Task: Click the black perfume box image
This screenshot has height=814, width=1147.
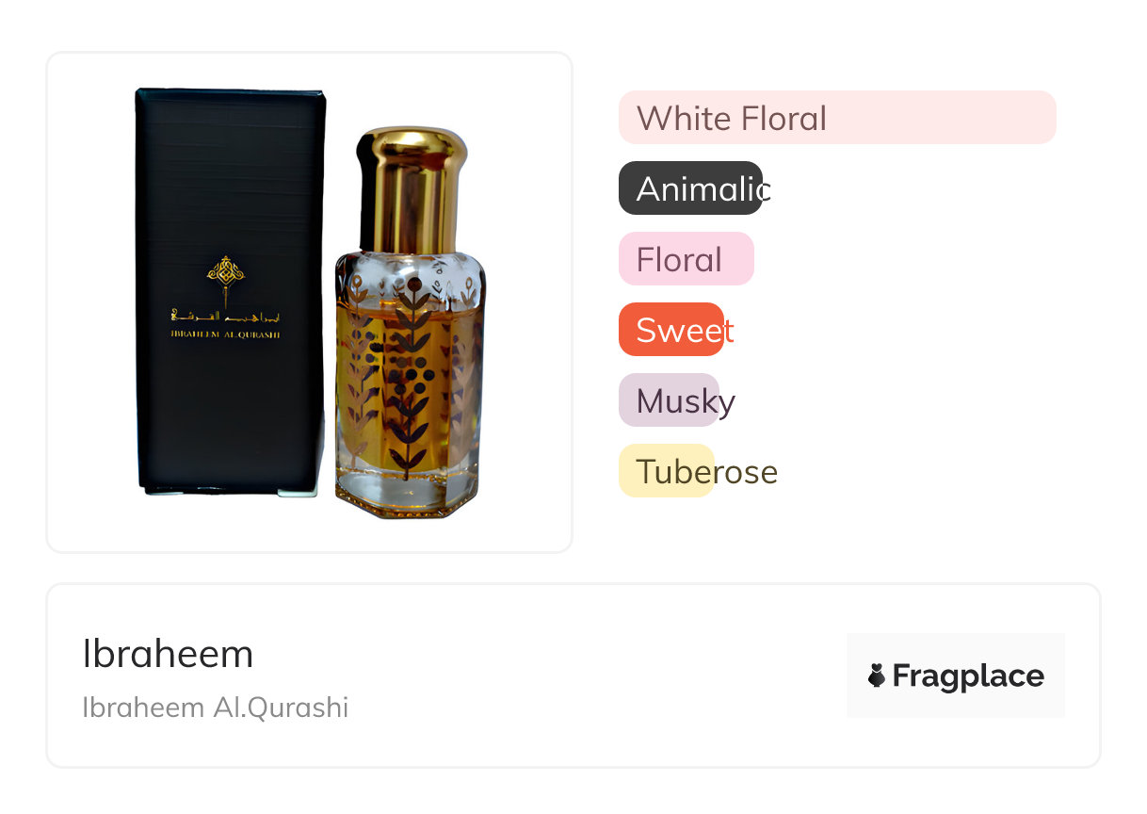Action: coord(232,292)
